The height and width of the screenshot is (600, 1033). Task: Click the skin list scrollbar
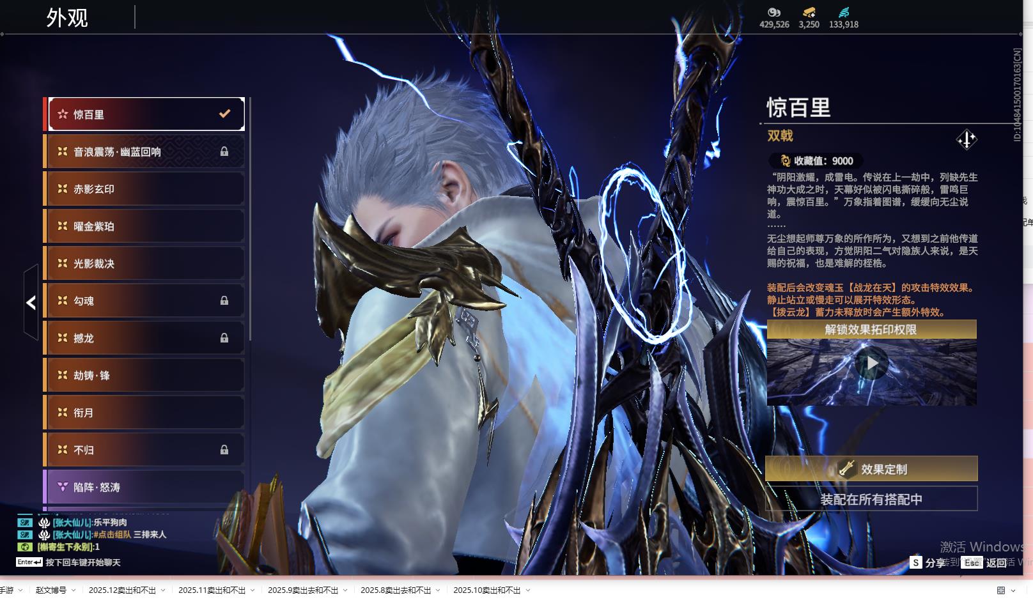click(x=249, y=219)
